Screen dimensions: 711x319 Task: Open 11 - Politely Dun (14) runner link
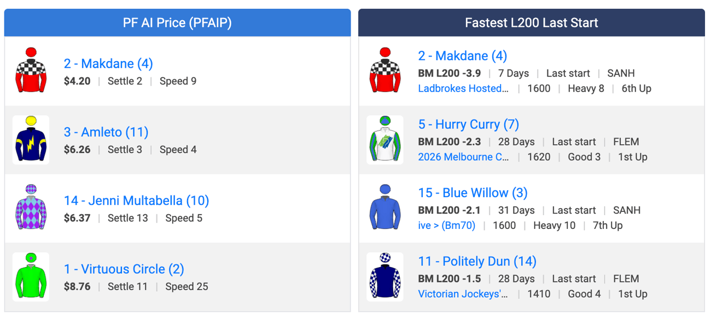[x=477, y=262]
